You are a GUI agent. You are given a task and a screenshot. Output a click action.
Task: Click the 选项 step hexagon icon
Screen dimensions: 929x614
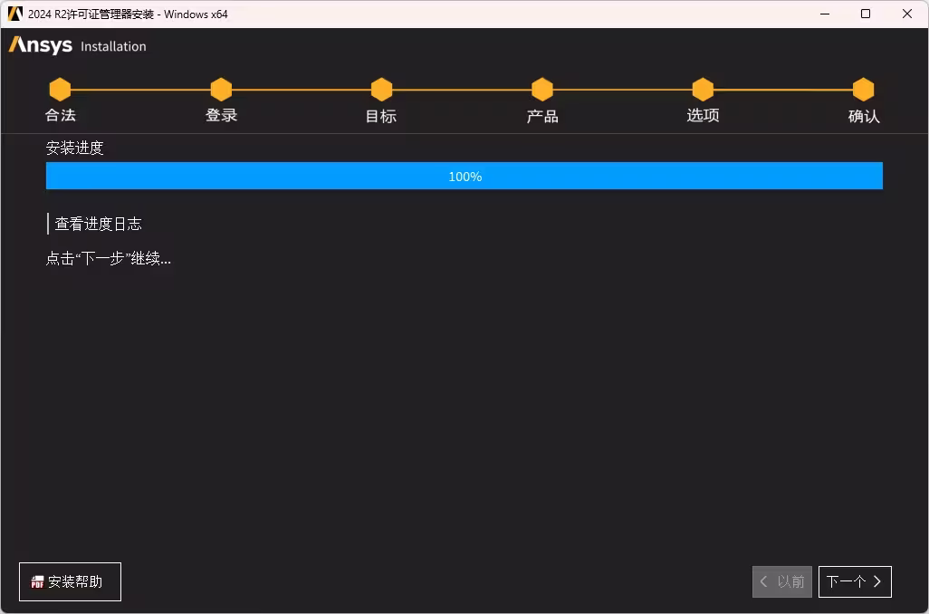[703, 90]
